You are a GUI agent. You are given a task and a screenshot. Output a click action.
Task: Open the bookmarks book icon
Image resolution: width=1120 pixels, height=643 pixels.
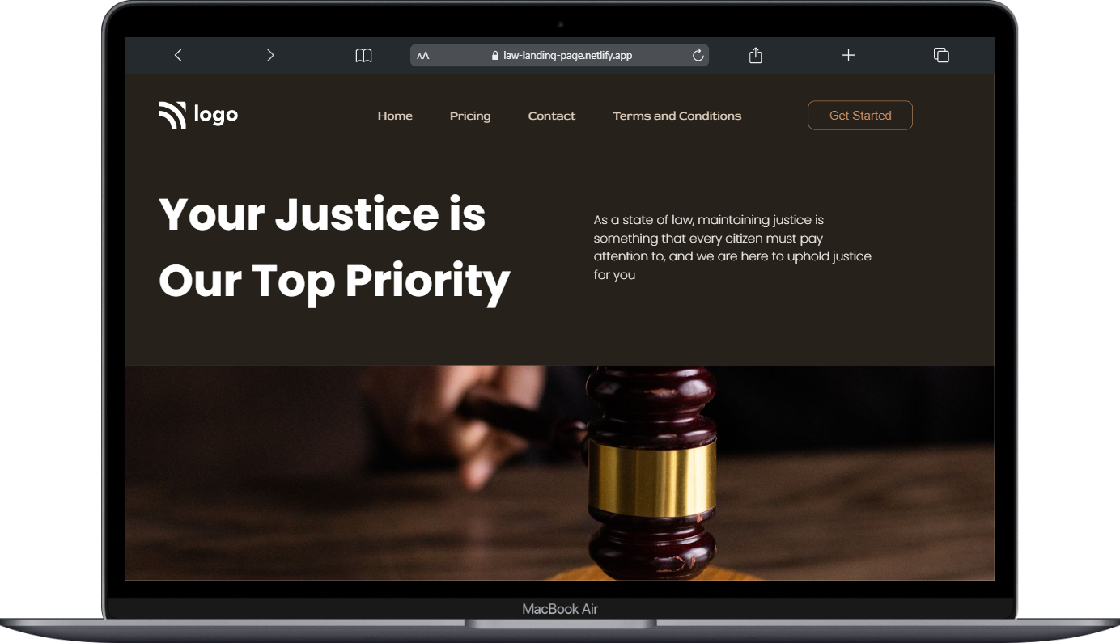pos(364,55)
